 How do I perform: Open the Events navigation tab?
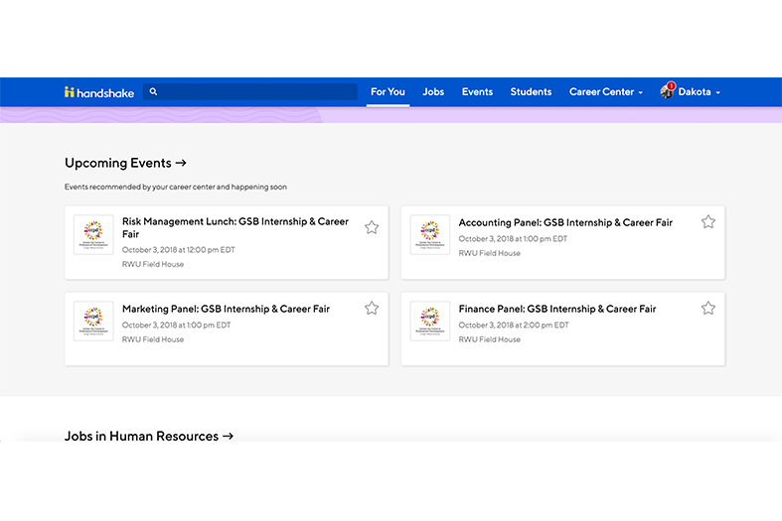(x=477, y=92)
